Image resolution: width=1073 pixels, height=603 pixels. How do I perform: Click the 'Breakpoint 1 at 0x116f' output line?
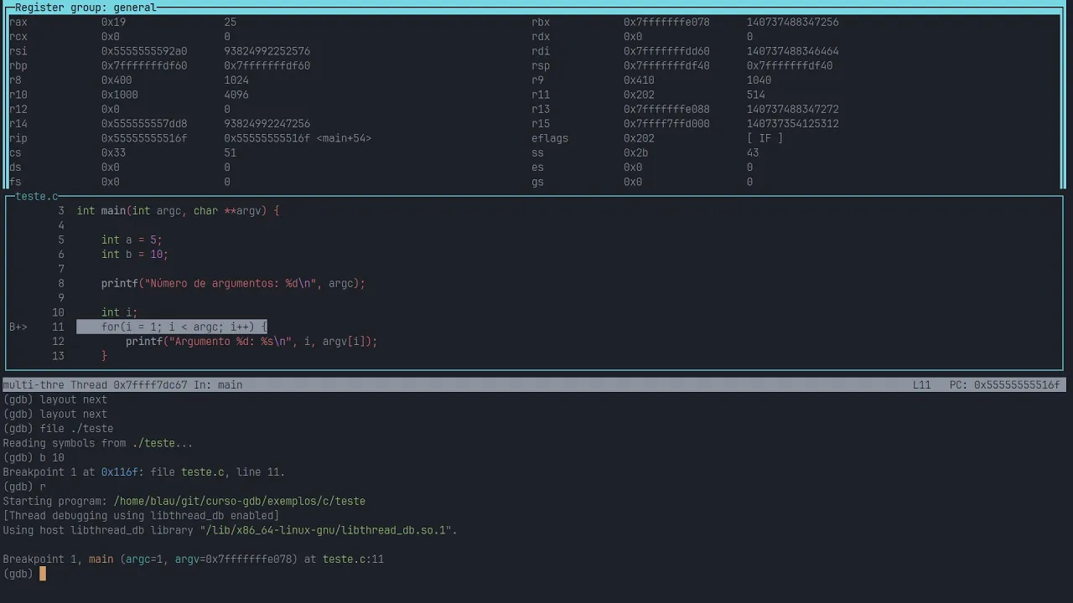pyautogui.click(x=144, y=472)
